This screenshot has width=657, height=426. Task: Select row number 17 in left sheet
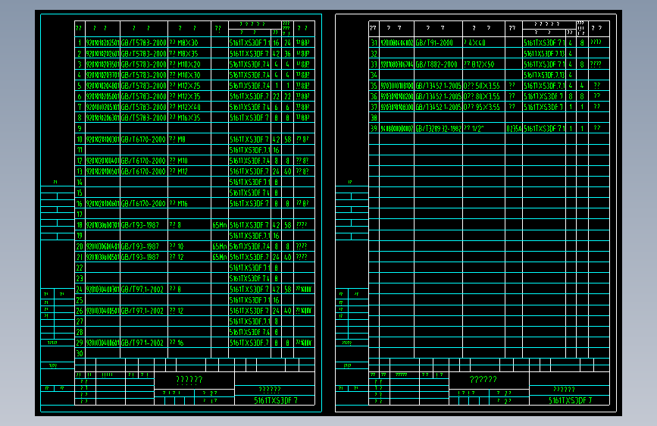[x=80, y=214]
